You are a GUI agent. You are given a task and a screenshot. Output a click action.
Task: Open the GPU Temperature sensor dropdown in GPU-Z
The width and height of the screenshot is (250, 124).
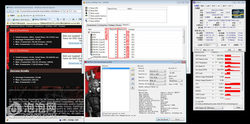[x=213, y=63]
